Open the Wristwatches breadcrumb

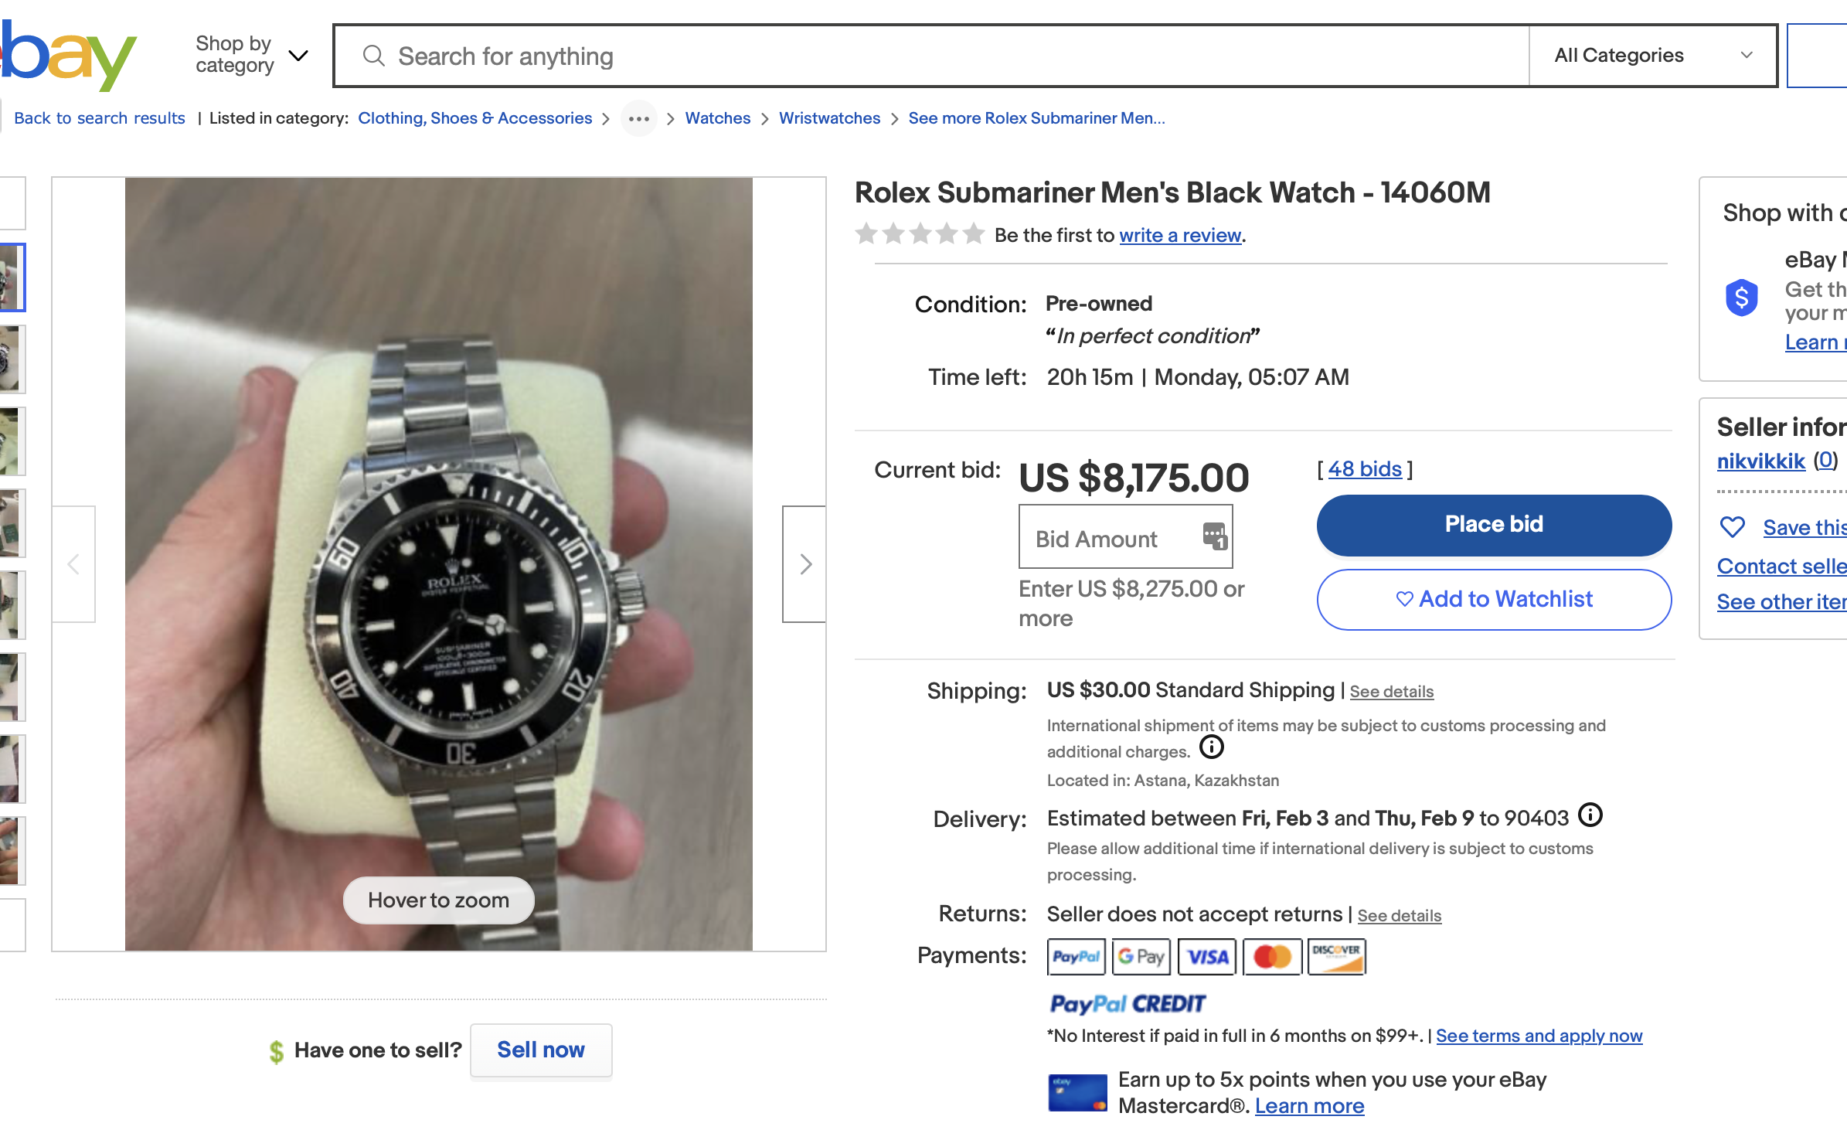829,118
